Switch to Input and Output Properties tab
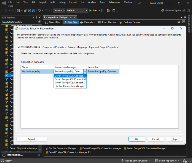The width and height of the screenshot is (192, 163). pyautogui.click(x=103, y=47)
